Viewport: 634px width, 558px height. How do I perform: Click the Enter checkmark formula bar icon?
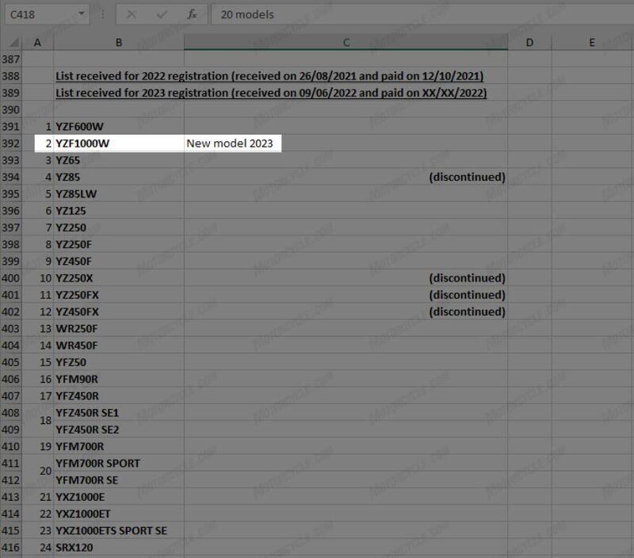(x=162, y=14)
